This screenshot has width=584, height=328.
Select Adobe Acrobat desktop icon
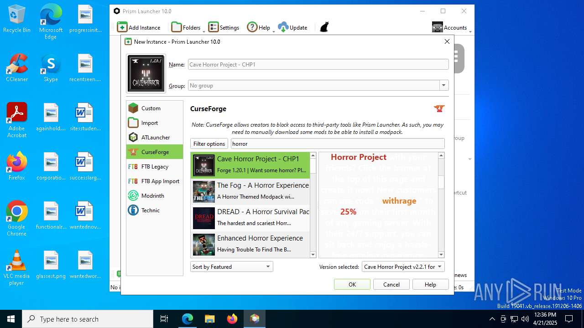(17, 120)
